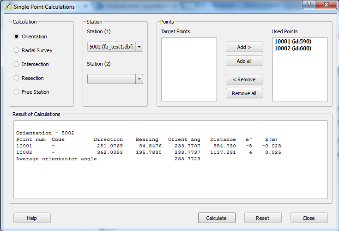
Task: Open Help for the dialog
Action: [32, 218]
